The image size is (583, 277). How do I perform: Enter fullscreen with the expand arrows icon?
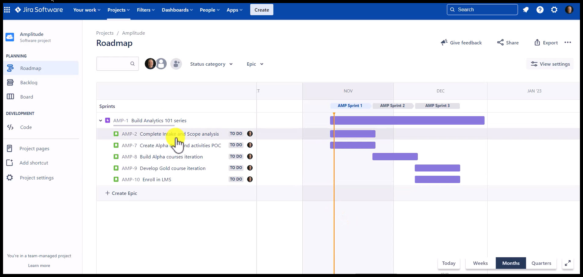click(567, 263)
